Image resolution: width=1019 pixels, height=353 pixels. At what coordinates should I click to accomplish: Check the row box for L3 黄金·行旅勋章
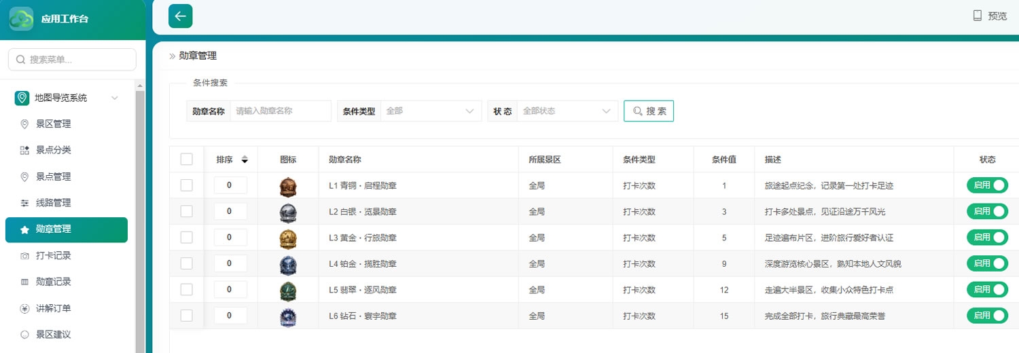[x=187, y=238]
